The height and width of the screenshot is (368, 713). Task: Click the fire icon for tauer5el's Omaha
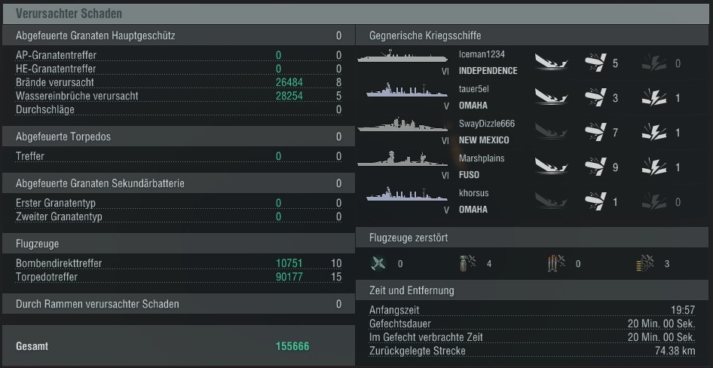[654, 97]
